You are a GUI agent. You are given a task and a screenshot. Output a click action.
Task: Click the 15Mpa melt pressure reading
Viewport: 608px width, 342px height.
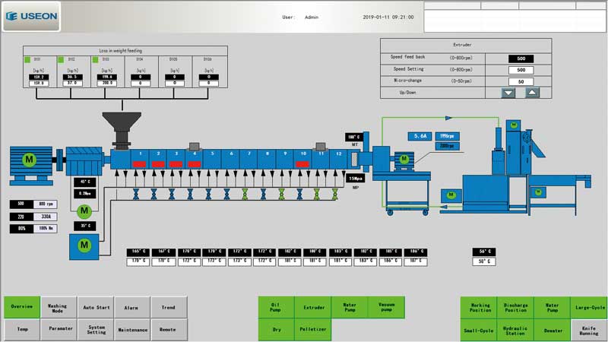click(355, 179)
